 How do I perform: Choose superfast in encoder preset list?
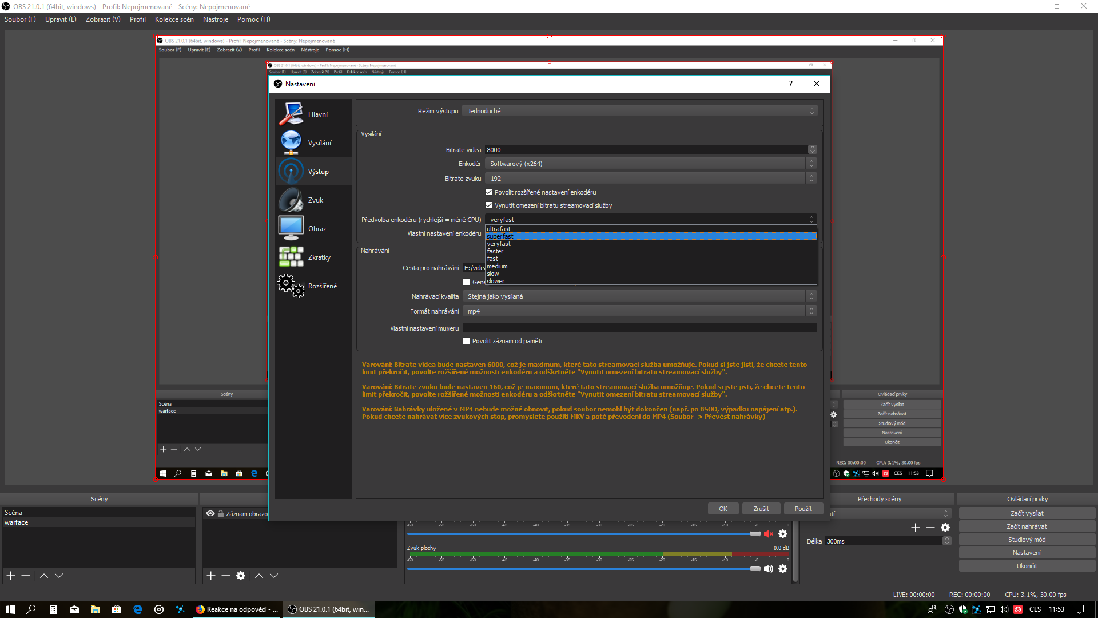click(500, 236)
